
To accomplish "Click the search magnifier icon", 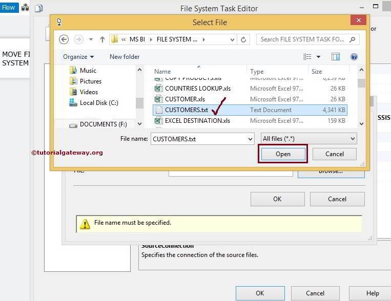I will coord(353,39).
